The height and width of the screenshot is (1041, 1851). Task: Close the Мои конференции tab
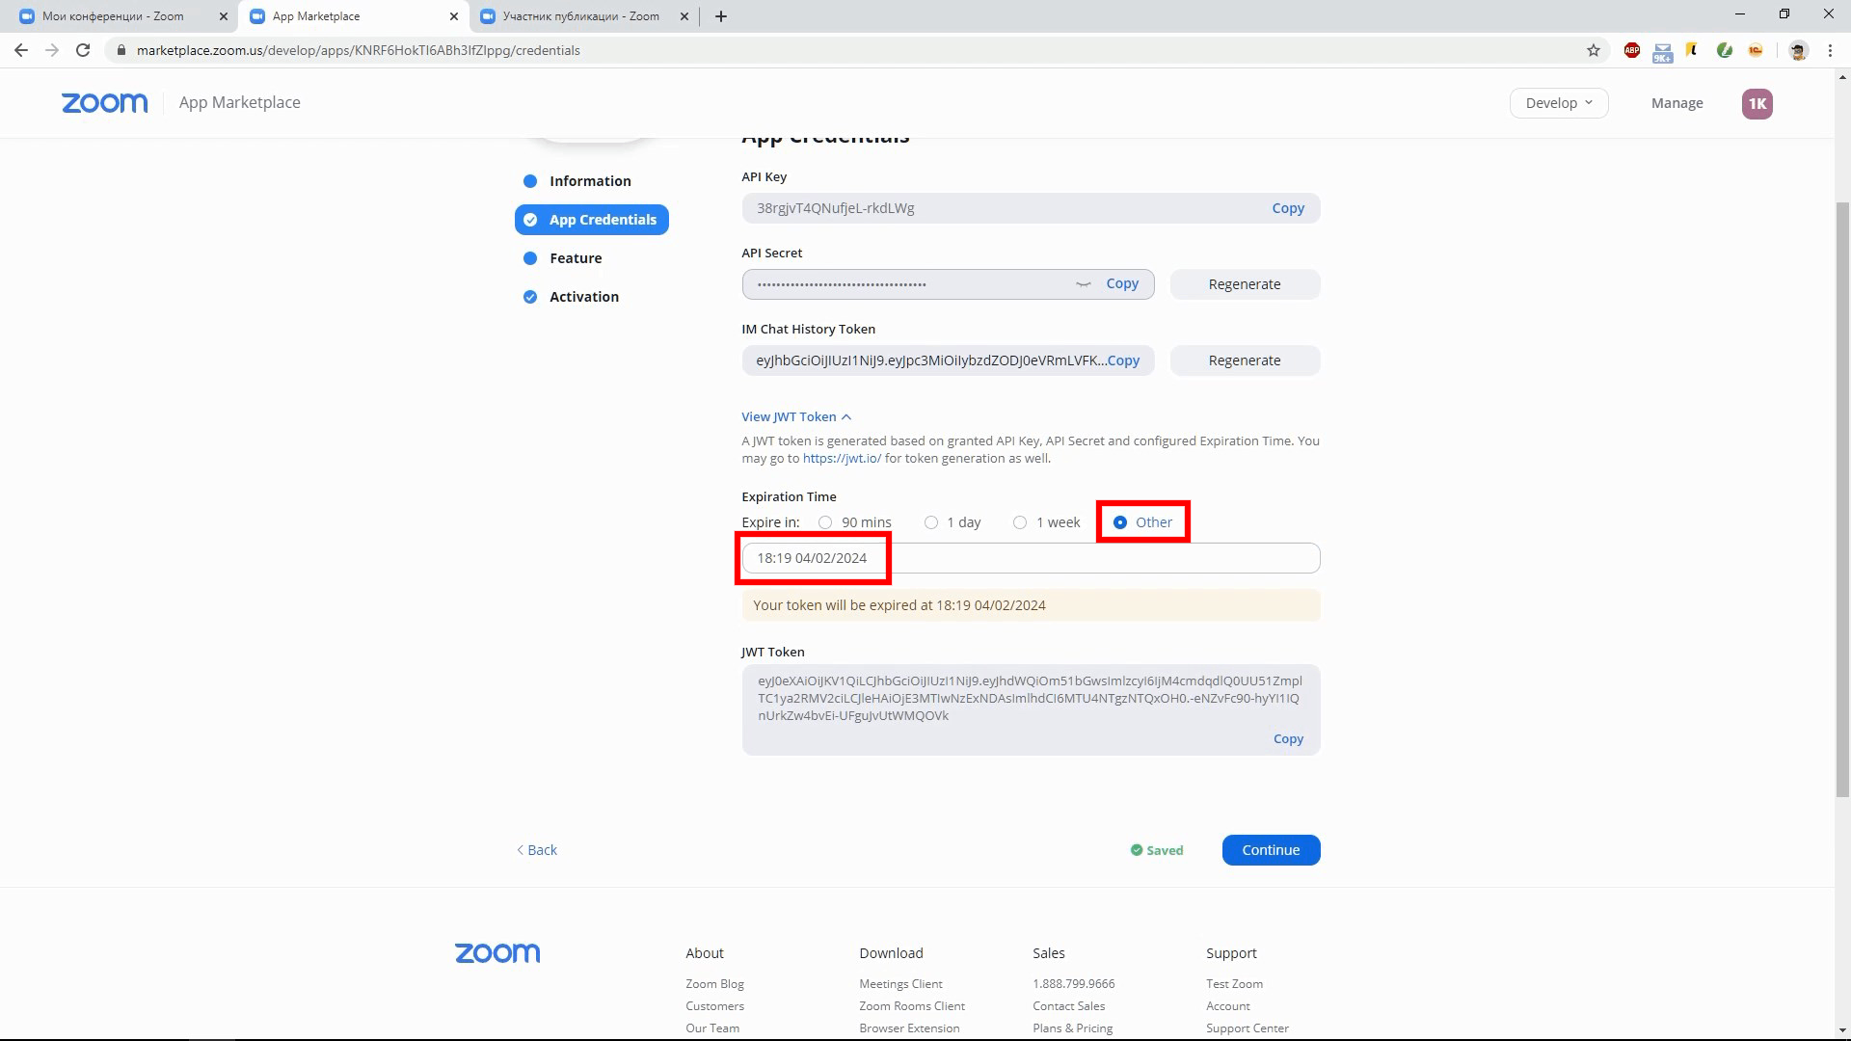(x=224, y=16)
